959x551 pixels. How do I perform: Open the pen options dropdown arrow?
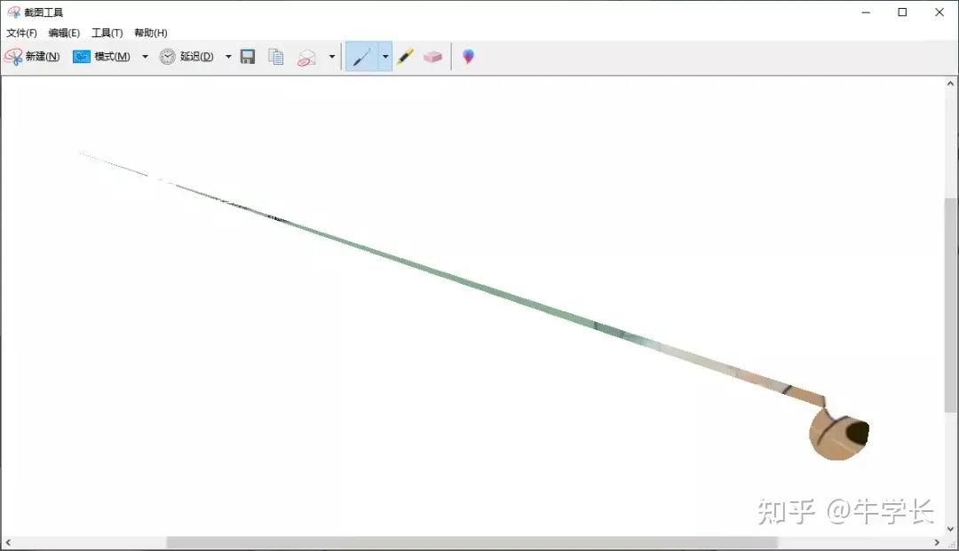[385, 57]
